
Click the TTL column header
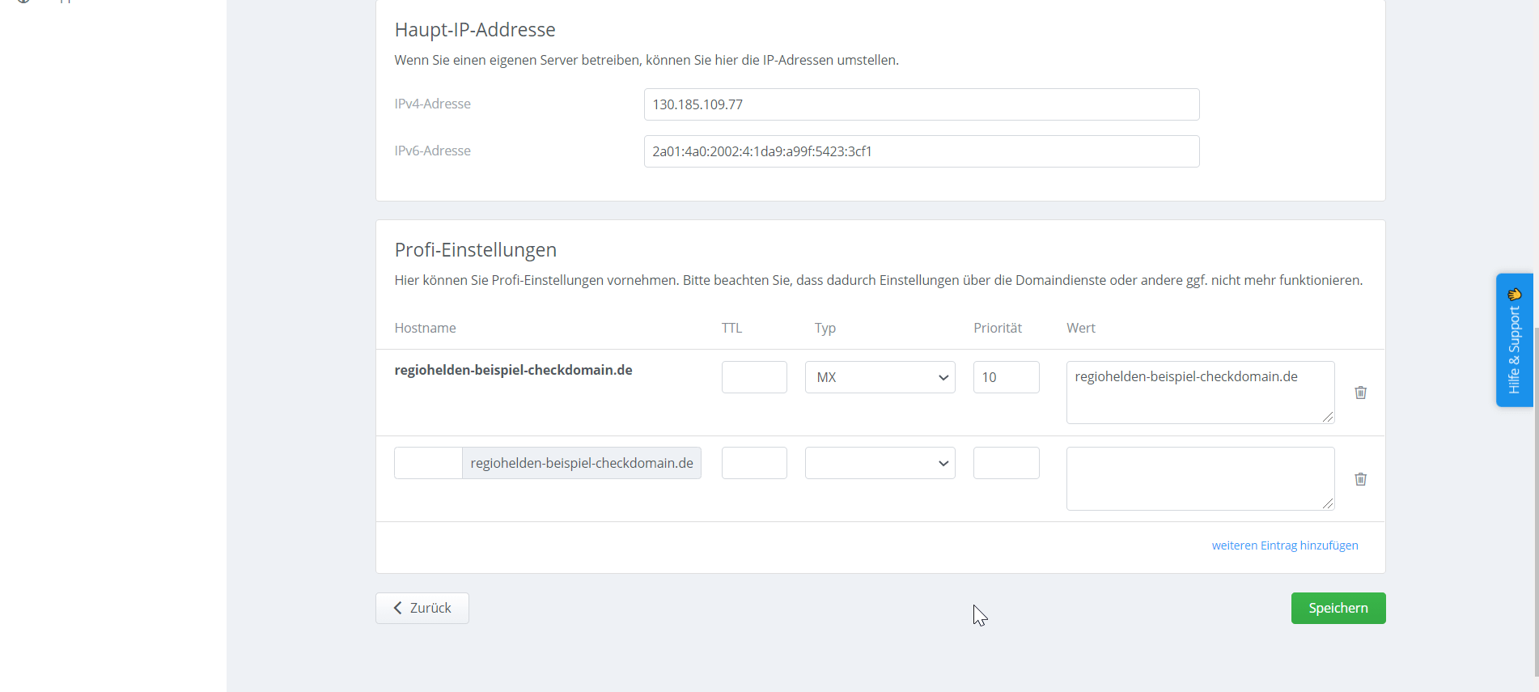[x=731, y=328]
